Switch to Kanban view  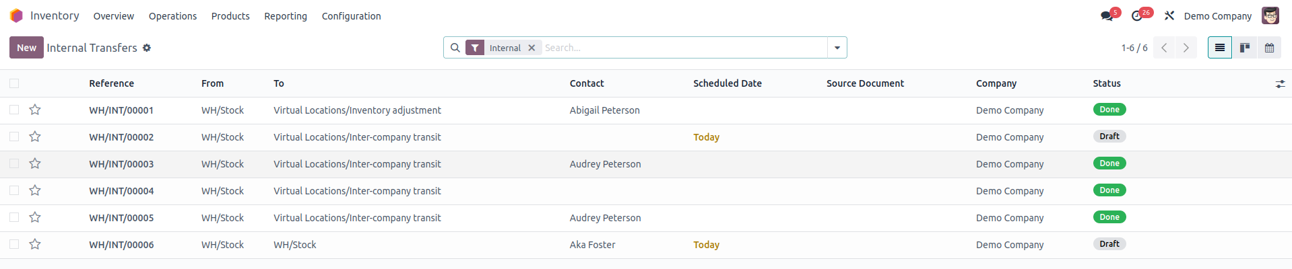tap(1245, 48)
